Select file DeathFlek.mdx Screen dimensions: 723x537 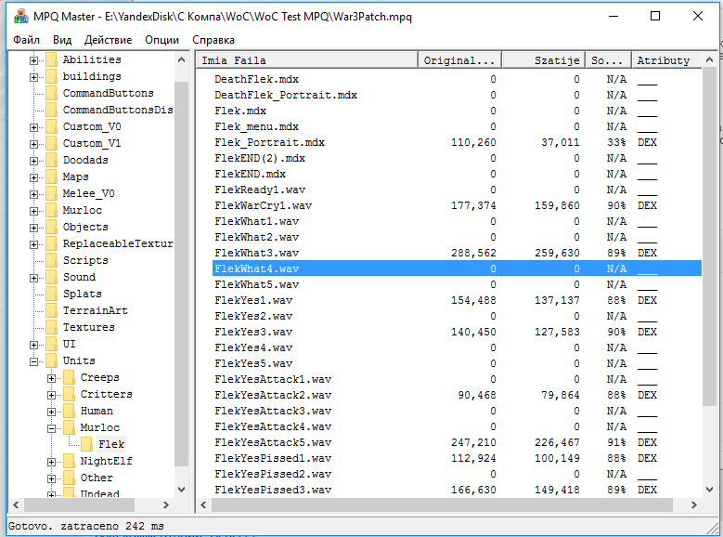click(x=256, y=79)
